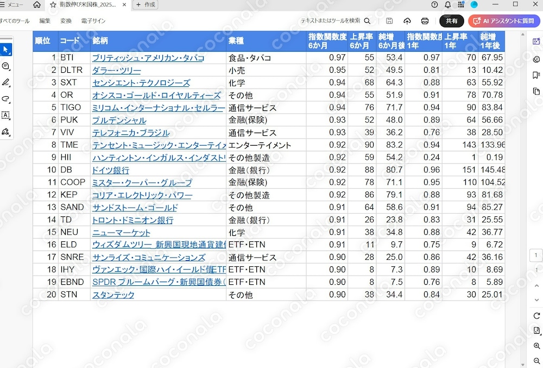The width and height of the screenshot is (543, 368).
Task: Click the text or tool search field
Action: [x=330, y=21]
